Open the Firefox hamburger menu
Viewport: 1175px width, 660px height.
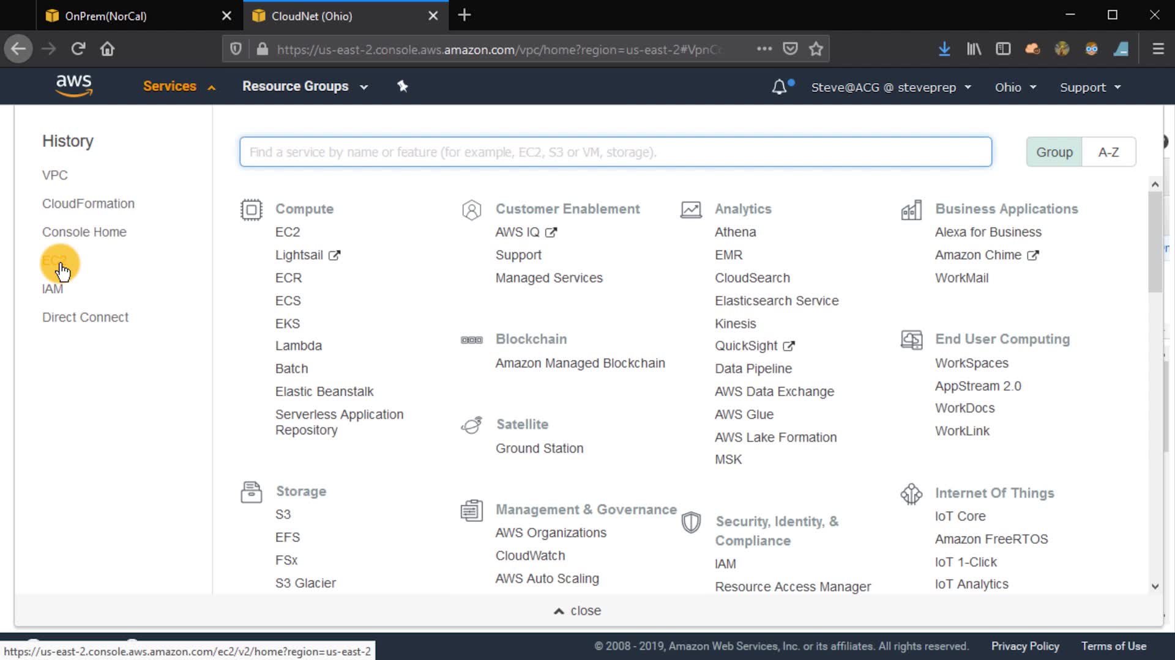1158,49
